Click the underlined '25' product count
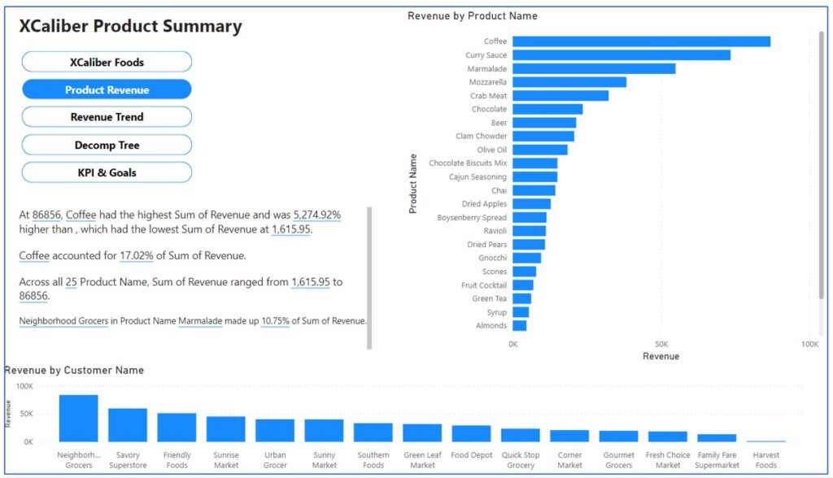Screen dimensions: 833x478 tap(72, 282)
